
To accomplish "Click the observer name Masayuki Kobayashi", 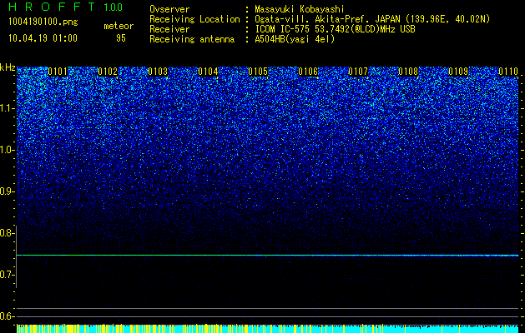I will pyautogui.click(x=300, y=9).
